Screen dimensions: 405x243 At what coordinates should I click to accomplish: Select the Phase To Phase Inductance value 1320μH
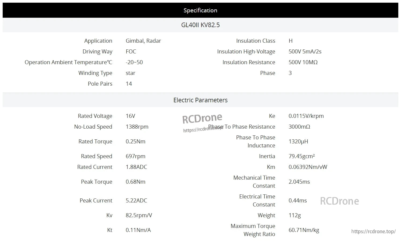click(298, 142)
